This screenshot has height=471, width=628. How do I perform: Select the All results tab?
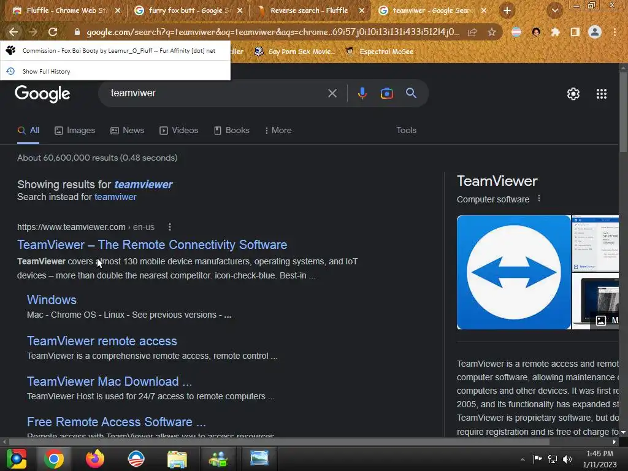coord(28,131)
